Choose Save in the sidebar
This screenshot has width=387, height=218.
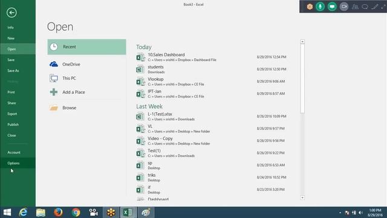pyautogui.click(x=11, y=60)
